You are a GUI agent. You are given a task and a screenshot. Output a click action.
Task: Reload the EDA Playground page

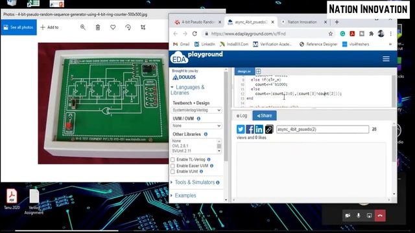point(195,34)
